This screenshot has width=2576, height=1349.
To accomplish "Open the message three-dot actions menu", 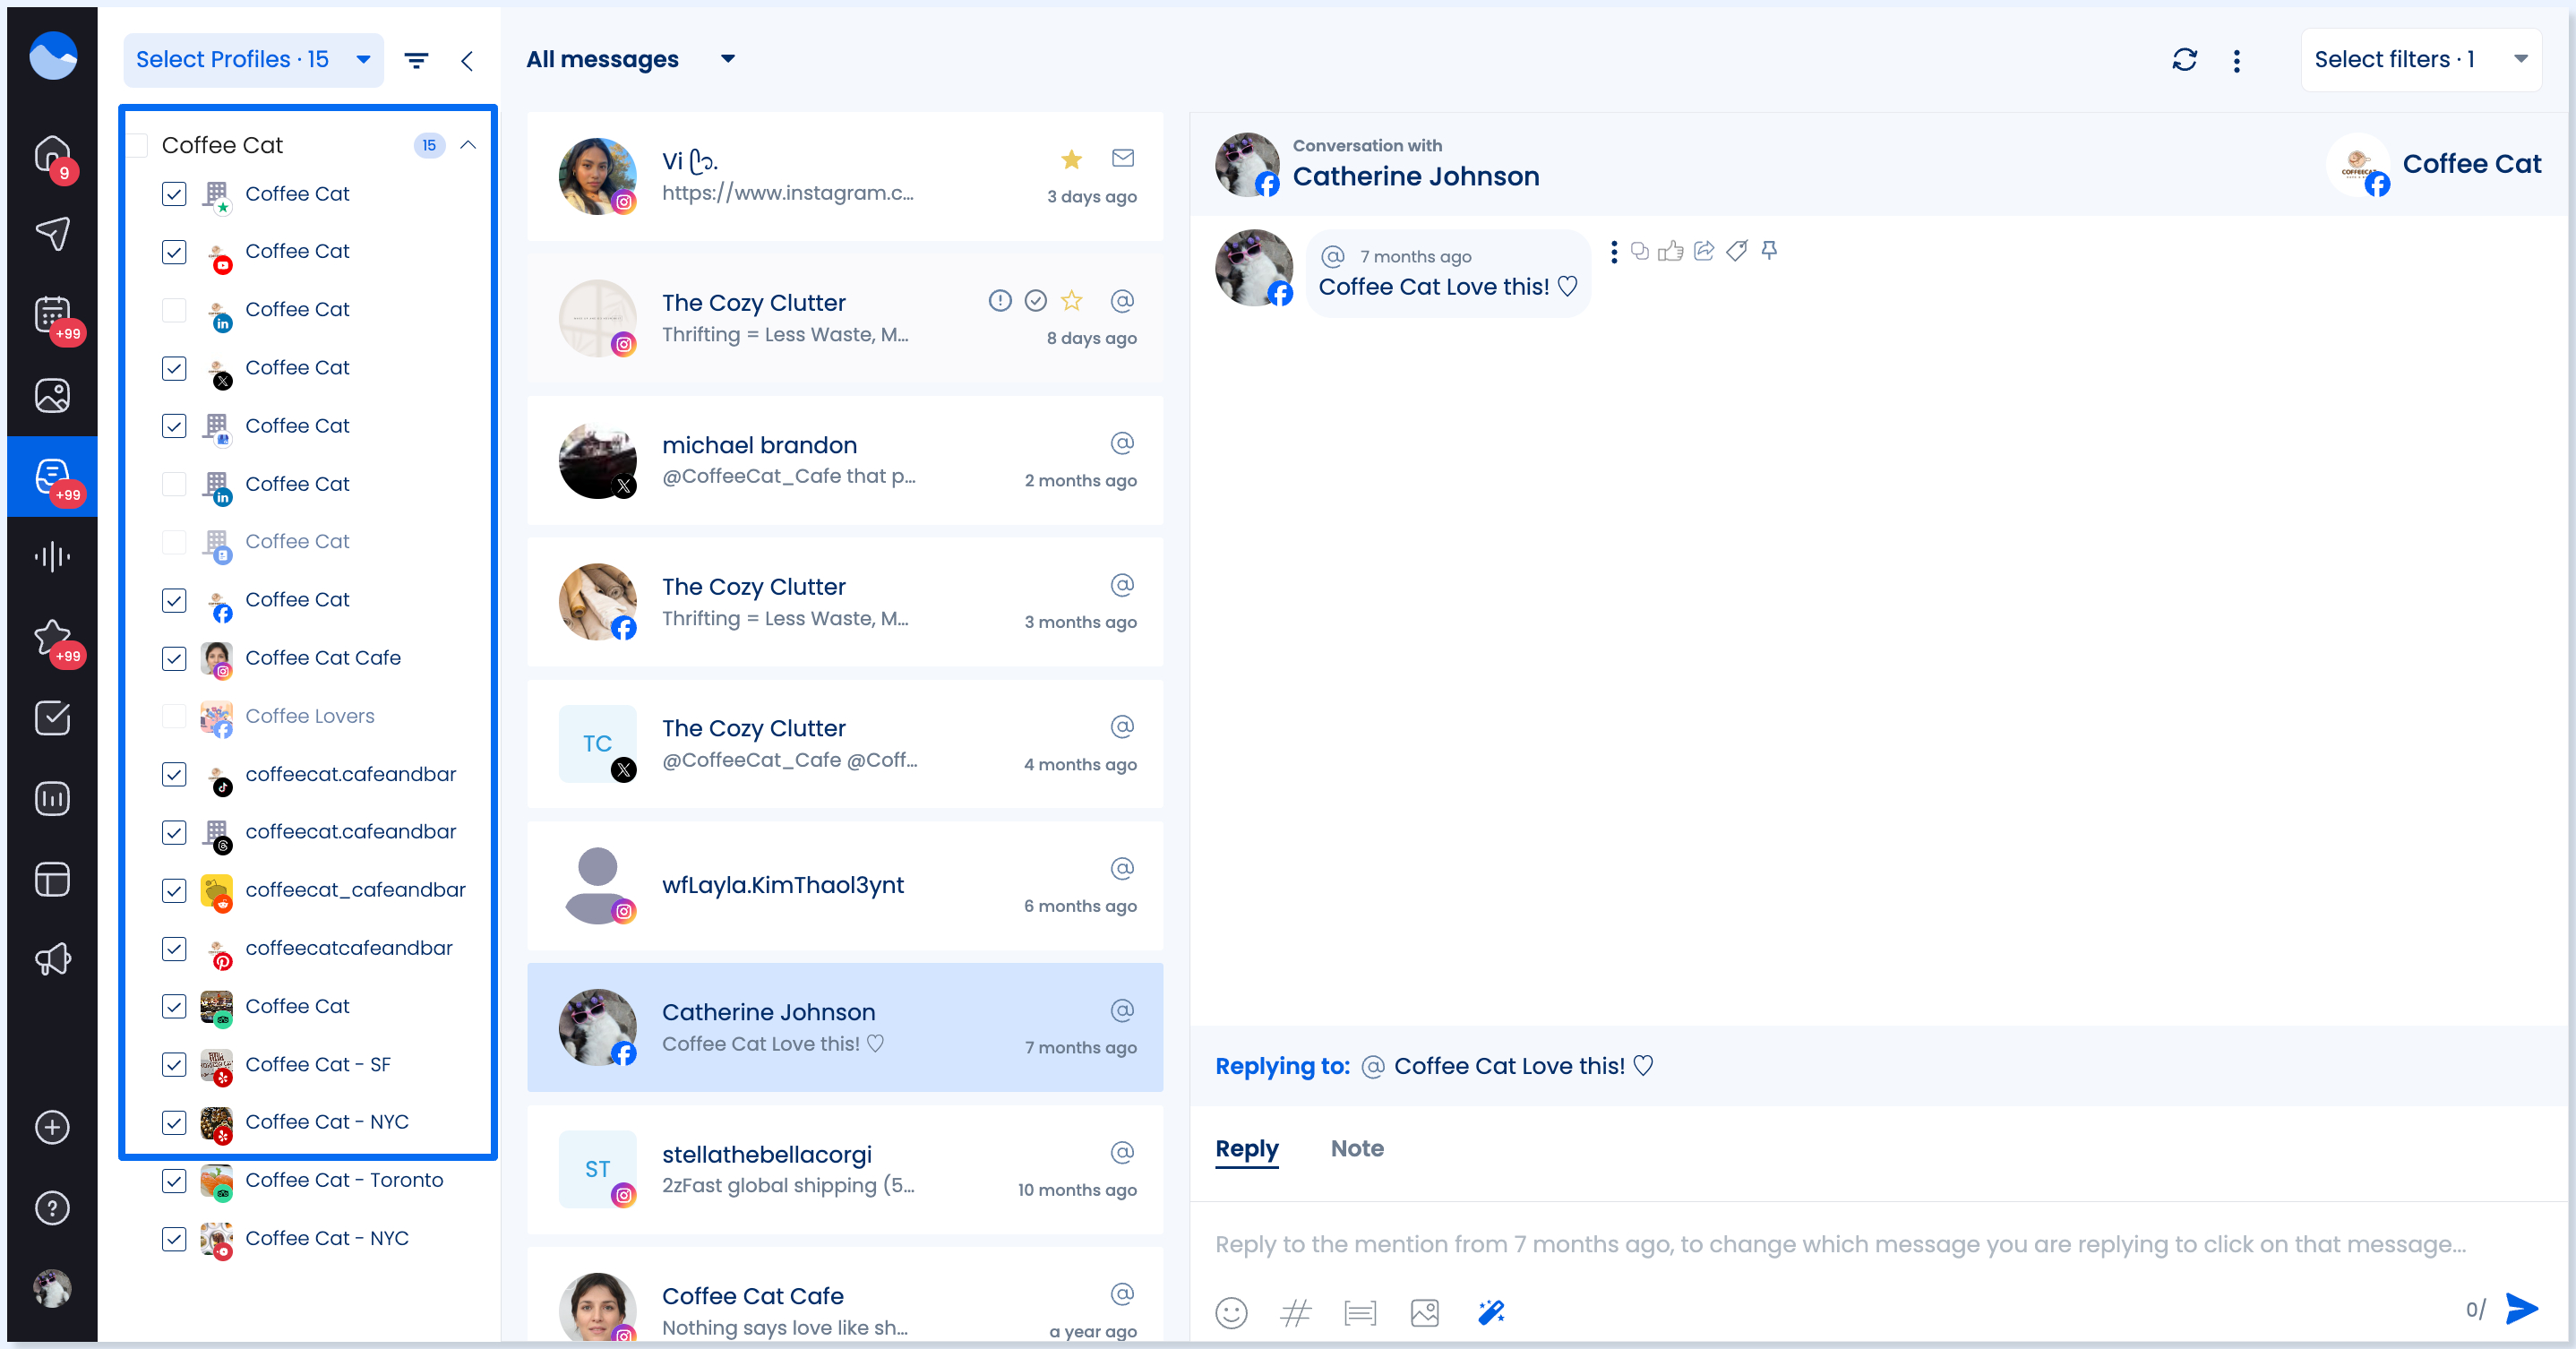I will (x=1613, y=252).
